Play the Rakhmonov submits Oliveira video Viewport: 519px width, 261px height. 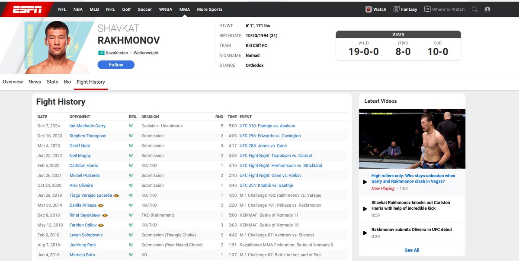[x=365, y=233]
